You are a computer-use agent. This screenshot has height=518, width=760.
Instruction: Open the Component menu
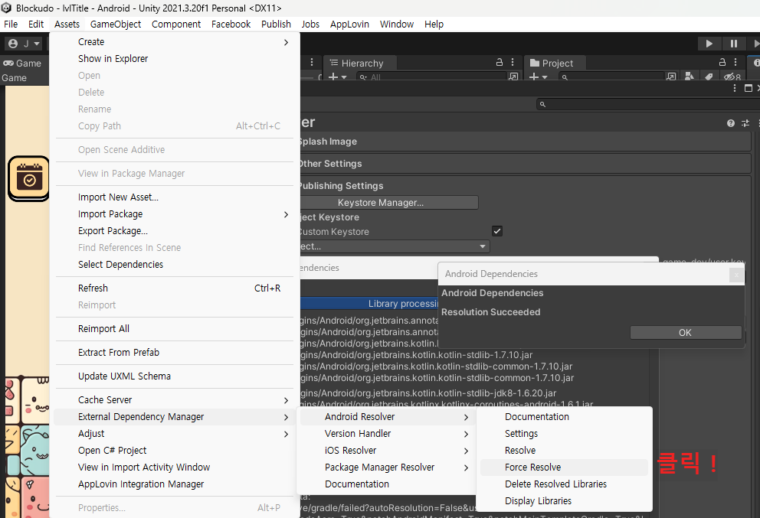coord(176,24)
